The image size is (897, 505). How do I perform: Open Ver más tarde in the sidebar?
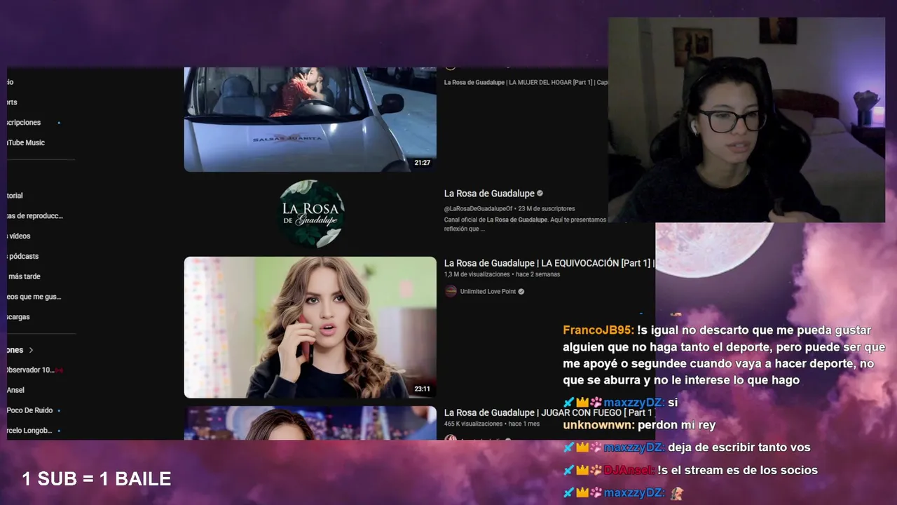[x=24, y=276]
